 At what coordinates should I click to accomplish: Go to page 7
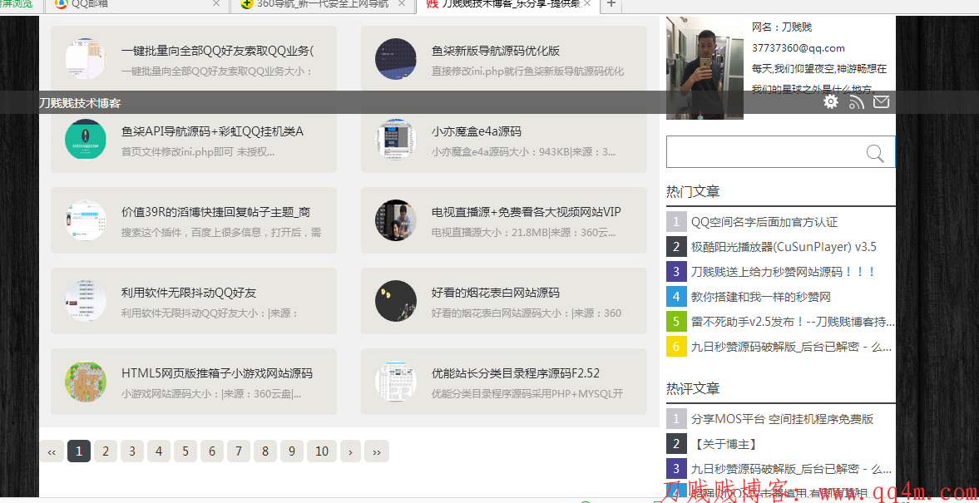pos(239,451)
